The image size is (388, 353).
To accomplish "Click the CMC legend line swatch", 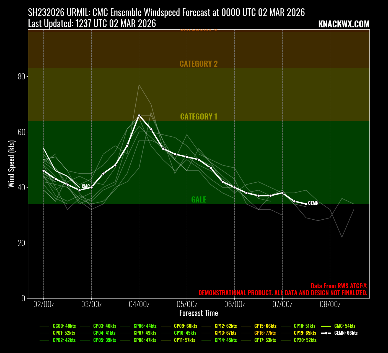I will pos(326,326).
